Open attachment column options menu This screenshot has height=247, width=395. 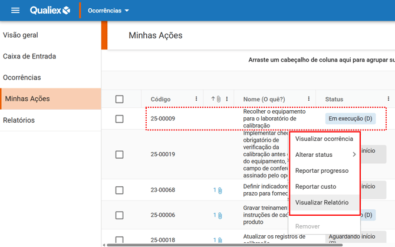227,99
